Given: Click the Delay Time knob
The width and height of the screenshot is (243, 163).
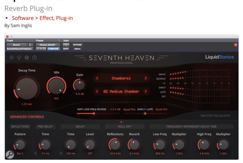Looking at the screenshot, I should (x=70, y=145).
